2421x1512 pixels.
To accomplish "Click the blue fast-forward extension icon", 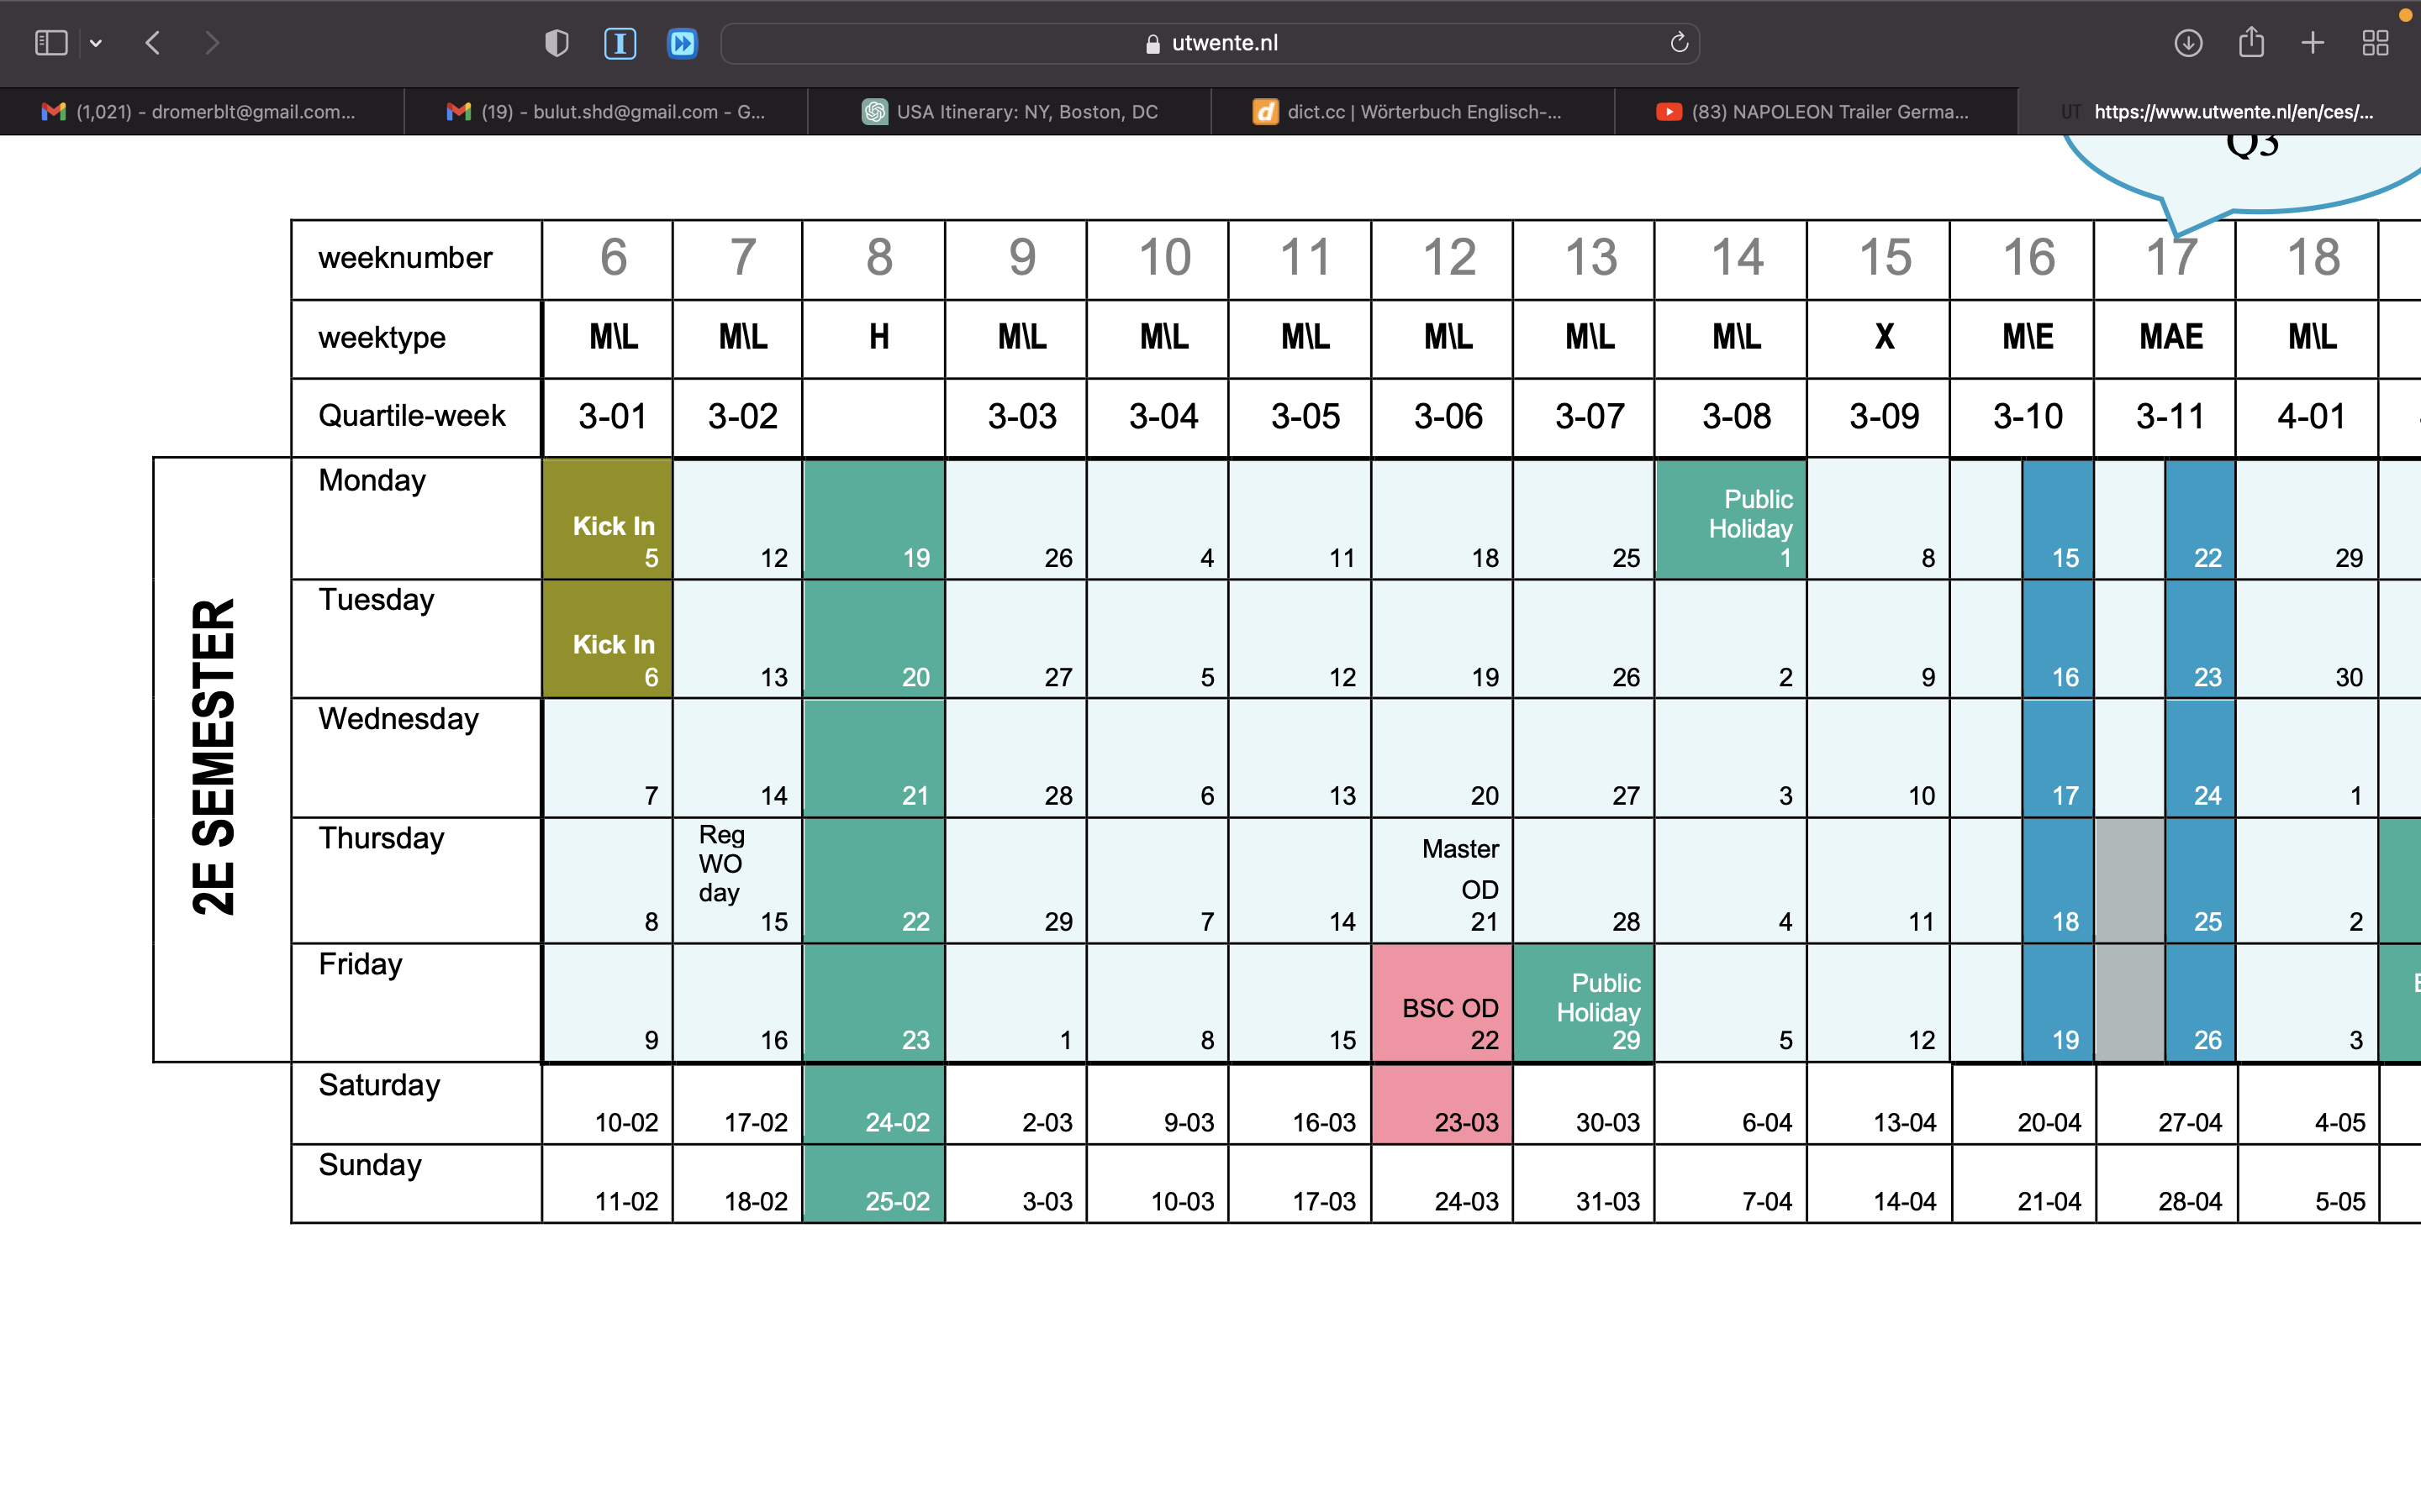I will [683, 43].
